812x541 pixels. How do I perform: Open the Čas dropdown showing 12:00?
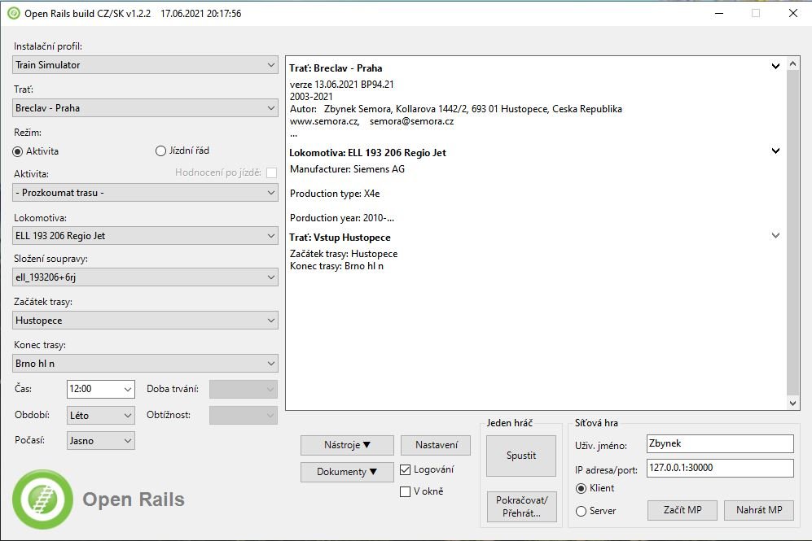point(101,389)
